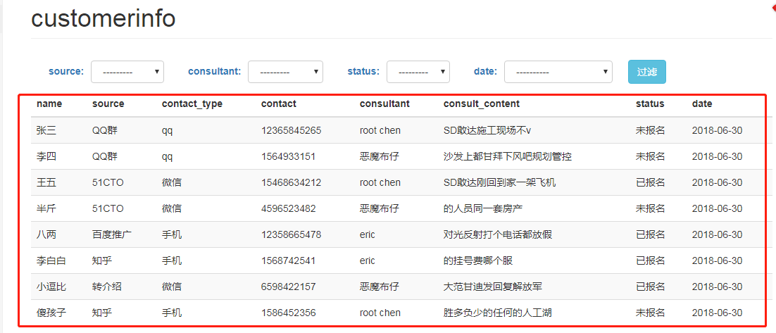Click the consult content 的挂号费哪个服
The width and height of the screenshot is (776, 333).
point(478,260)
